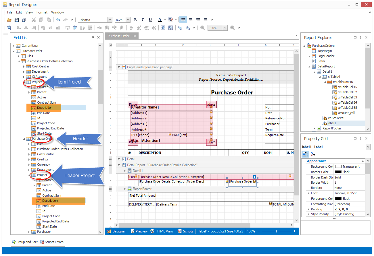
Task: Open the Window menu
Action: click(57, 12)
